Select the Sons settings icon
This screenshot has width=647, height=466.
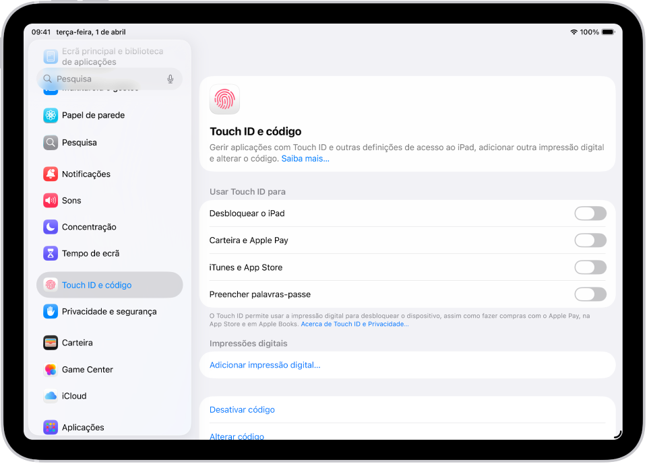[x=50, y=200]
